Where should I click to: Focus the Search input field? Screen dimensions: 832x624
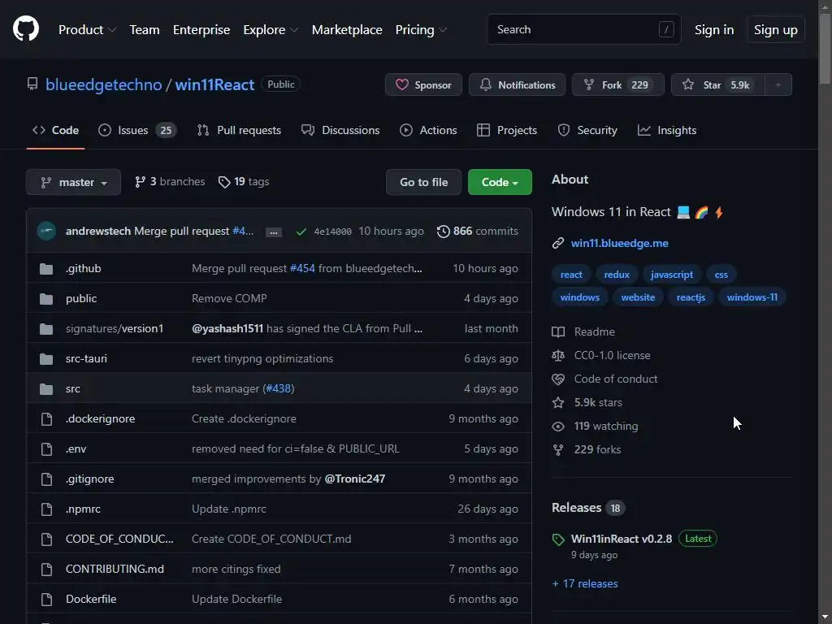(583, 29)
